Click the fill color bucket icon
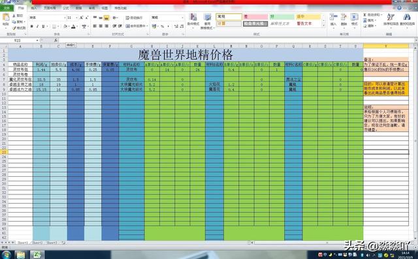Viewport: 418px width, 259px height. (x=65, y=26)
